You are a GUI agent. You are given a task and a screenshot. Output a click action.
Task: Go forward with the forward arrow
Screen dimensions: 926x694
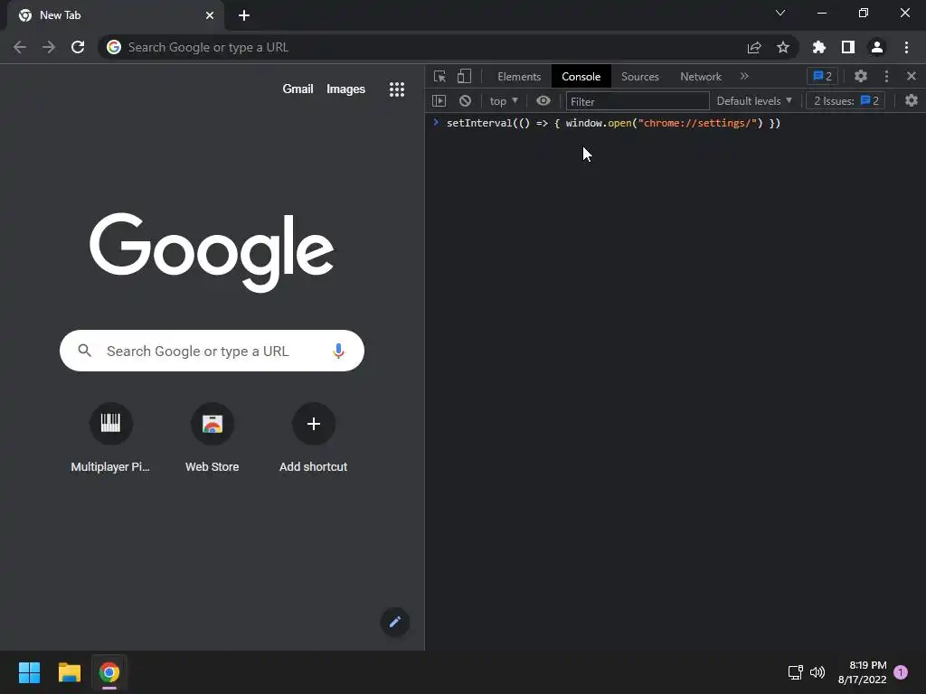point(49,47)
